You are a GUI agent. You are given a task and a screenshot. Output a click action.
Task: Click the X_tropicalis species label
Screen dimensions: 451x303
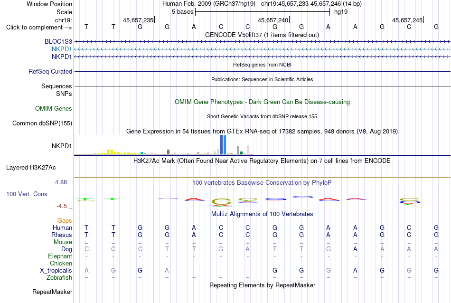pos(56,271)
